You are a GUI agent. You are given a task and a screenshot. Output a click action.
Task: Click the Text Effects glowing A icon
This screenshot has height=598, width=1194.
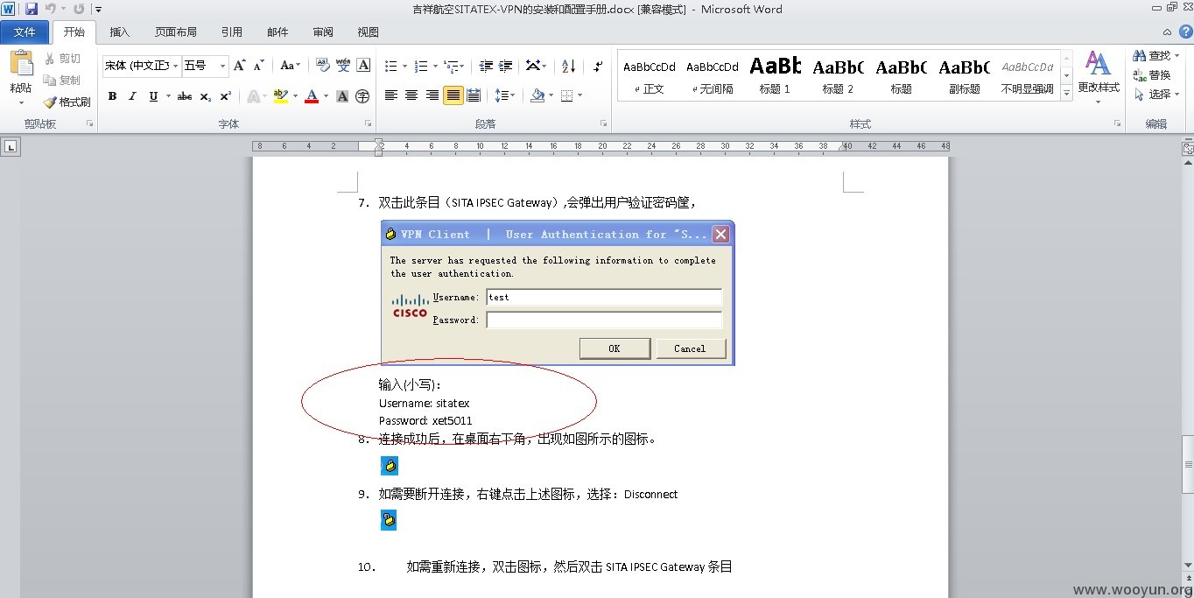(x=252, y=96)
